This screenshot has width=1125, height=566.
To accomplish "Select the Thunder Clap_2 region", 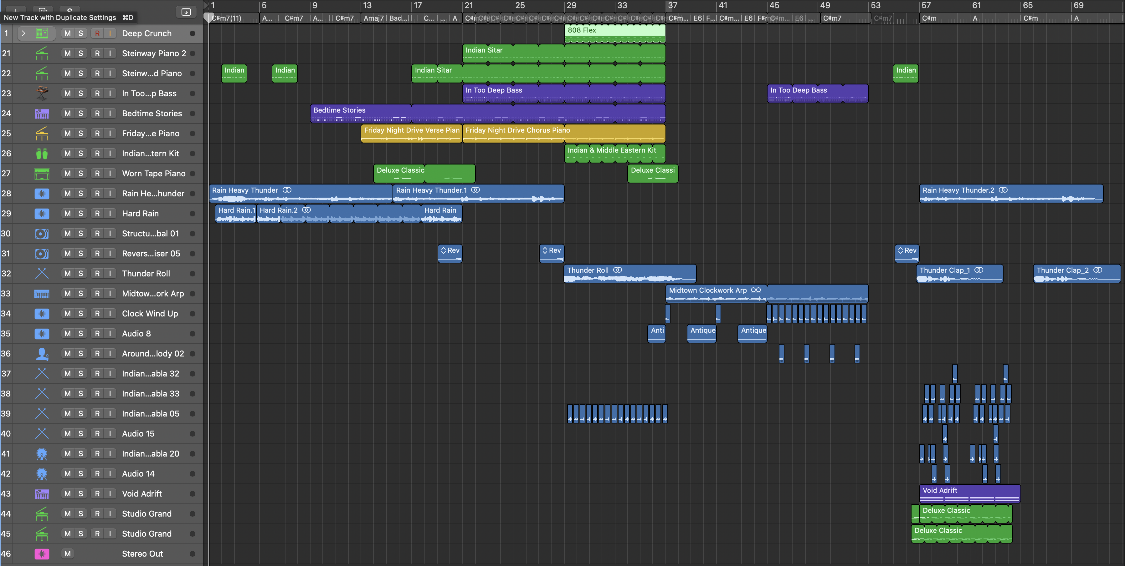I will 1077,274.
